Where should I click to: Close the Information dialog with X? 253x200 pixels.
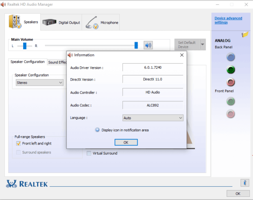(182, 55)
